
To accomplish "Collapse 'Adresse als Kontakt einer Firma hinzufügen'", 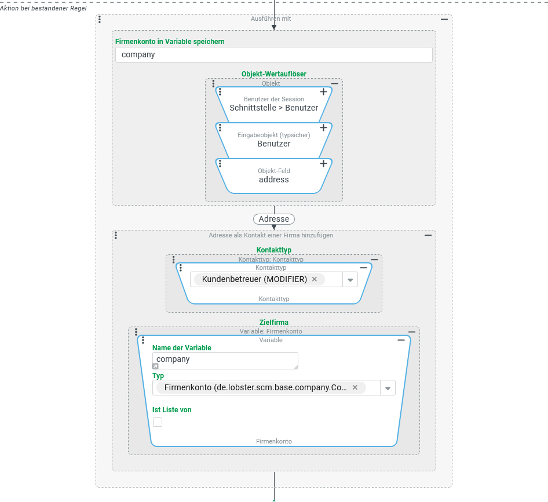I will tap(428, 235).
